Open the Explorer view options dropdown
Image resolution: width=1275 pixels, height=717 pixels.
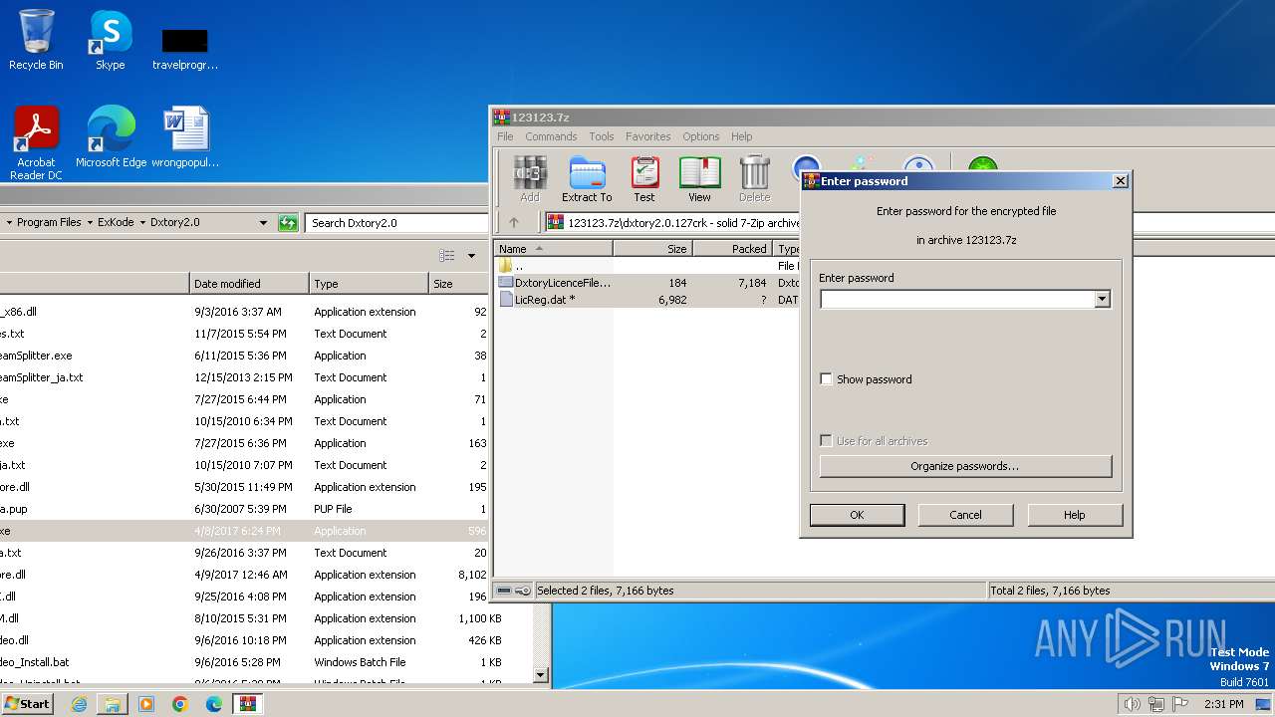click(471, 256)
